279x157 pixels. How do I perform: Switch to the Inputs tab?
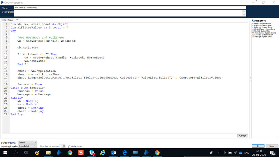coord(4,20)
